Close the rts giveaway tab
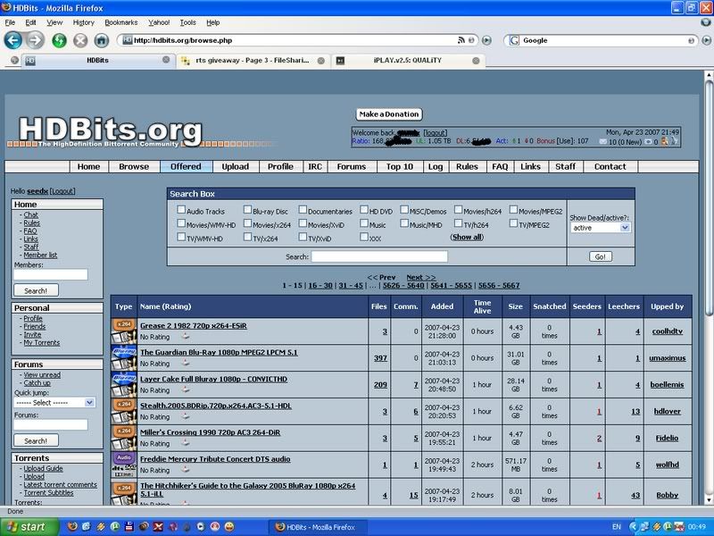The width and height of the screenshot is (714, 536). point(321,61)
